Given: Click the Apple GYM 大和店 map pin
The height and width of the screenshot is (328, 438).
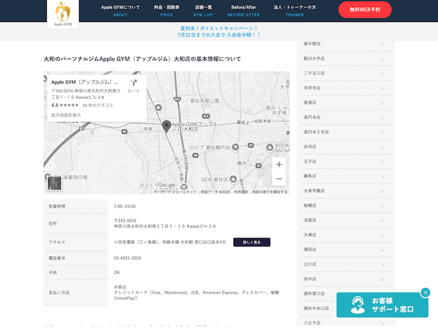Looking at the screenshot, I should pyautogui.click(x=166, y=127).
